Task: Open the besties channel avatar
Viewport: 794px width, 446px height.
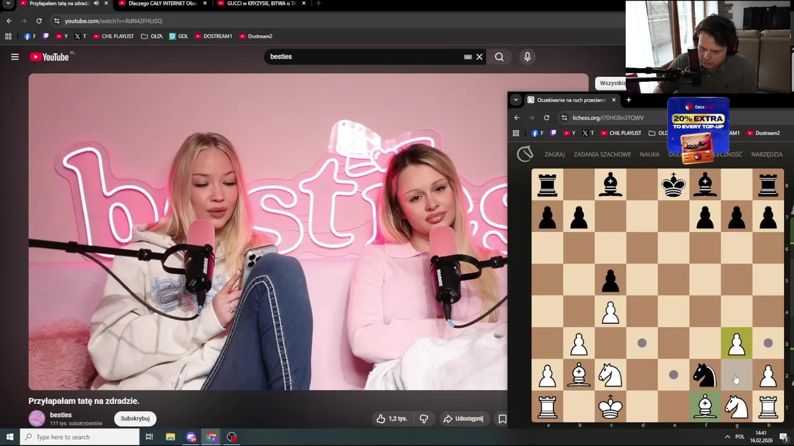Action: (37, 419)
